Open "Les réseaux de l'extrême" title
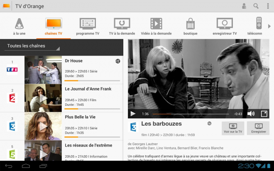The width and height of the screenshot is (274, 171). (x=88, y=145)
